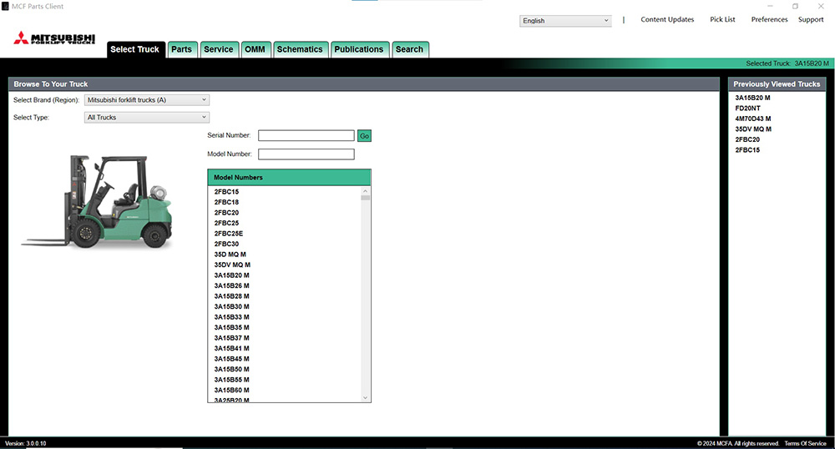
Task: Select model 3A15B30 M
Action: 231,307
